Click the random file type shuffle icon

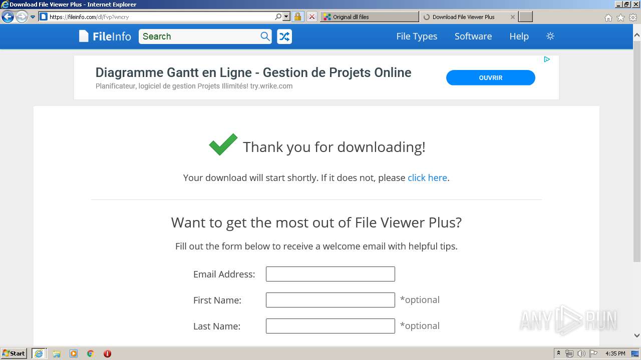click(284, 36)
